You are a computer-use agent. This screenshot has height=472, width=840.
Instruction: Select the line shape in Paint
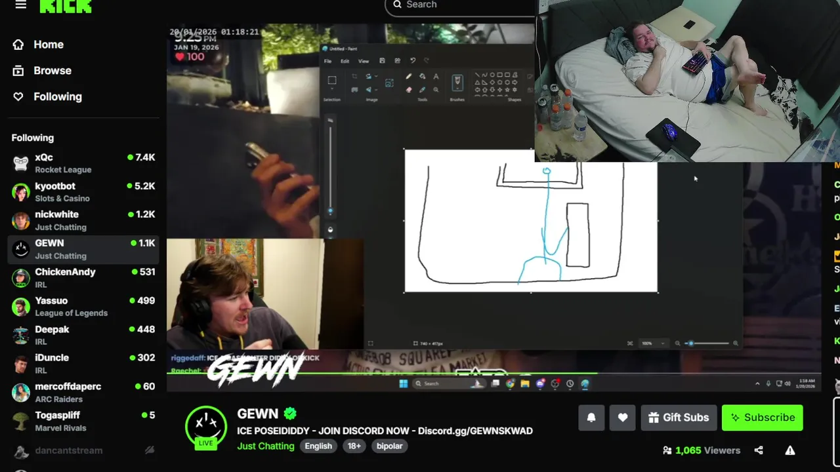(477, 75)
